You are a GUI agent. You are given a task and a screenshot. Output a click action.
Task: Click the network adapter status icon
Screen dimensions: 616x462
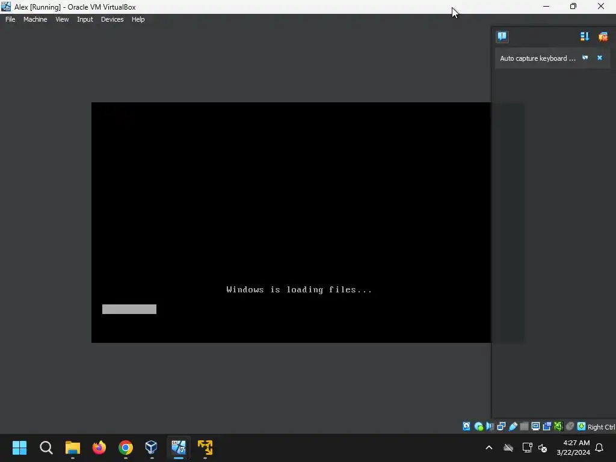coord(501,427)
